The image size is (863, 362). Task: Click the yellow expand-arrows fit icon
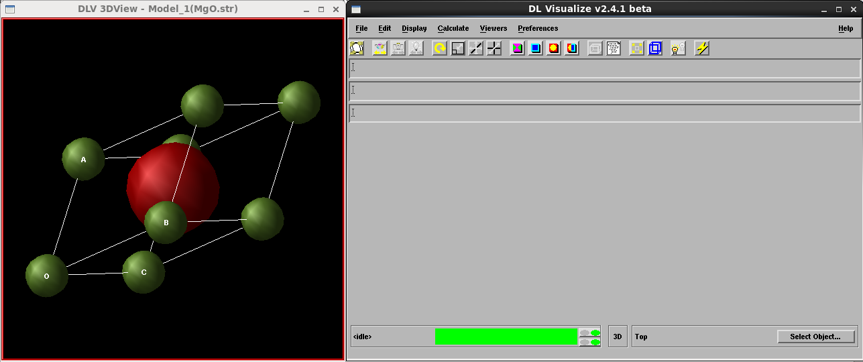pos(637,48)
